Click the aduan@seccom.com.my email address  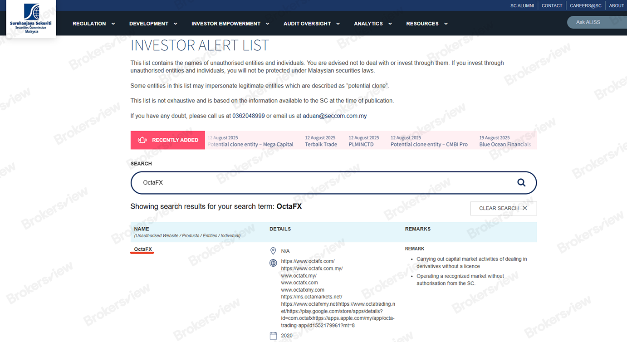point(335,116)
